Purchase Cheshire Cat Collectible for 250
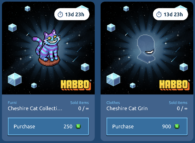 (x=48, y=126)
